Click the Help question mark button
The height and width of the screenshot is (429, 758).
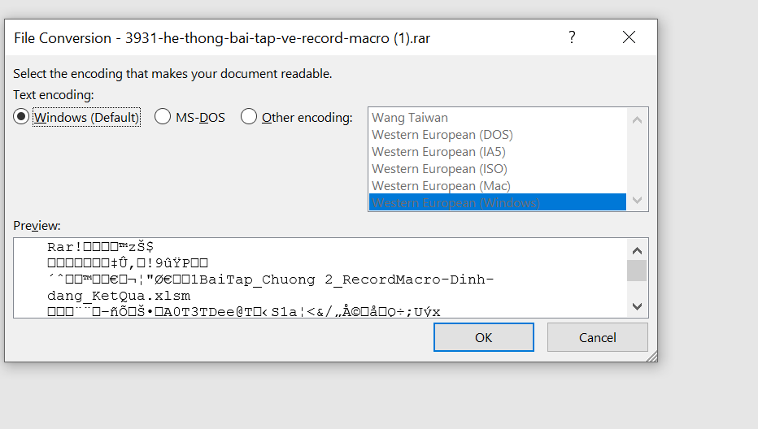tap(572, 37)
